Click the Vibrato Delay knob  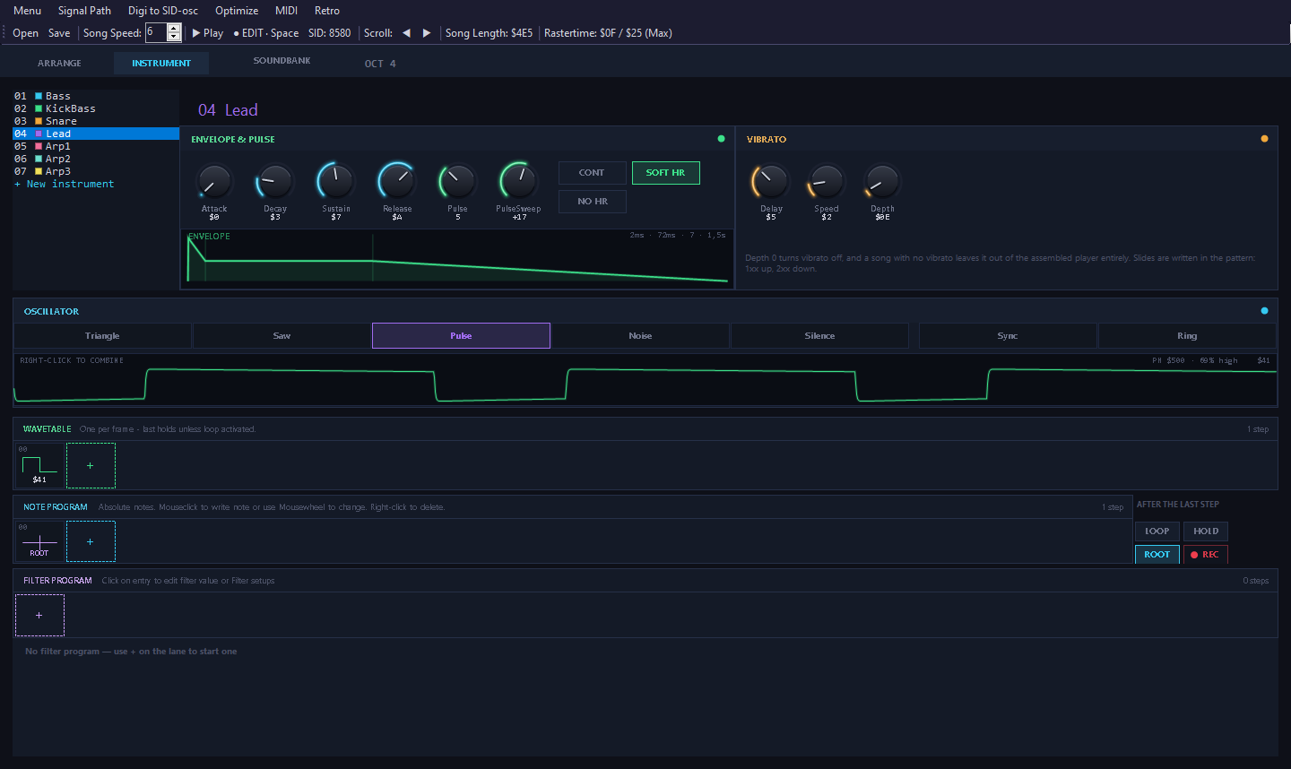pos(771,182)
